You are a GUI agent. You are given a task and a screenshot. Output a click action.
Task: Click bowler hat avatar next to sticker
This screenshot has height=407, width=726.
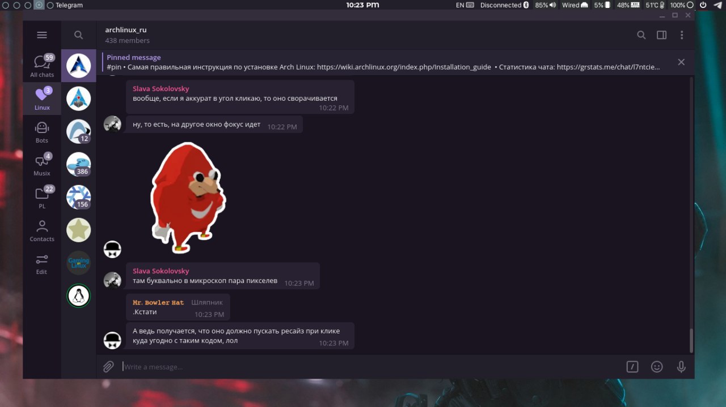112,249
